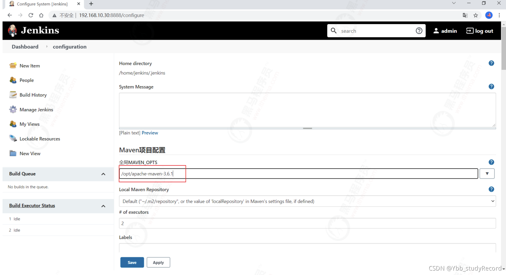Open the browser three-dot menu

[499, 15]
